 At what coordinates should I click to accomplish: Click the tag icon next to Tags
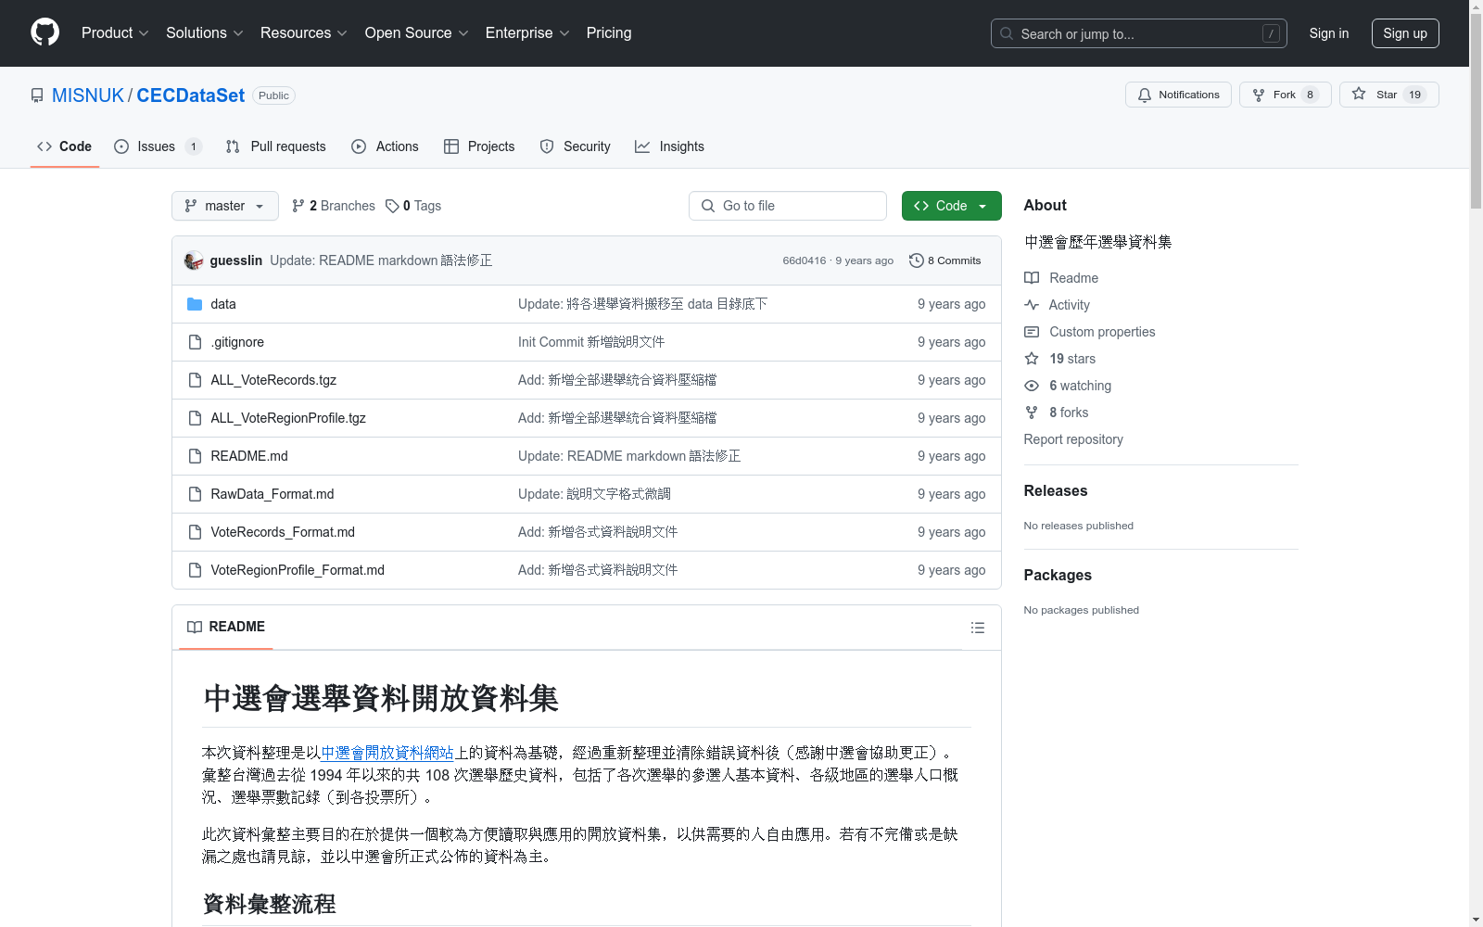coord(392,206)
